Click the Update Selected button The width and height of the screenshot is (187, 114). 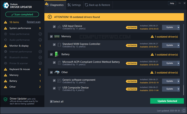click(167, 101)
